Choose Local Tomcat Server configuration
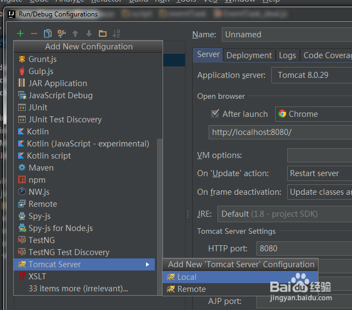This screenshot has width=352, height=310. [x=240, y=277]
